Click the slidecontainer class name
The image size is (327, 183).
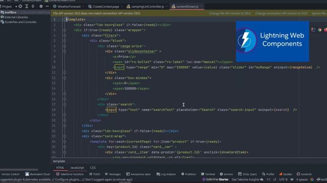click(142, 51)
